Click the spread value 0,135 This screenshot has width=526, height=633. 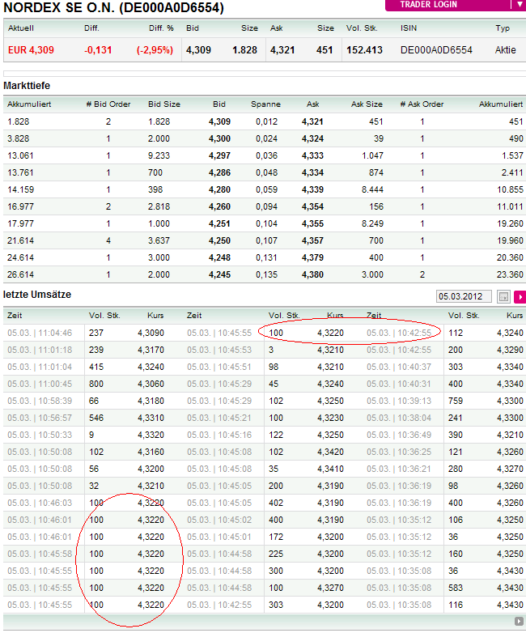266,274
